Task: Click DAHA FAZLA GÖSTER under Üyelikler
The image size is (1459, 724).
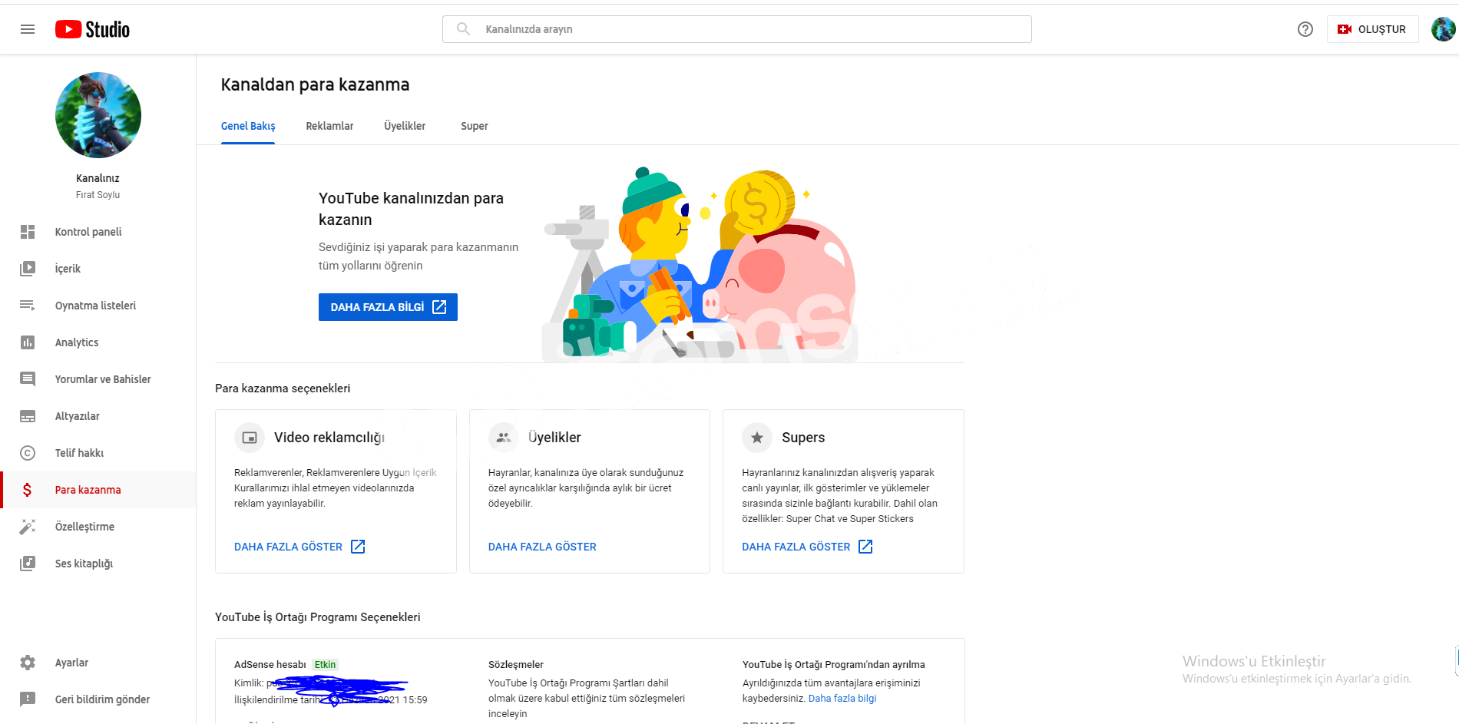Action: (542, 547)
